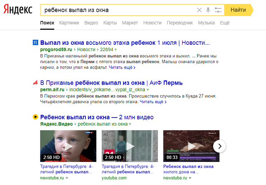Open the Маркет tab
Viewport: 266px width, 185px height.
tap(130, 23)
